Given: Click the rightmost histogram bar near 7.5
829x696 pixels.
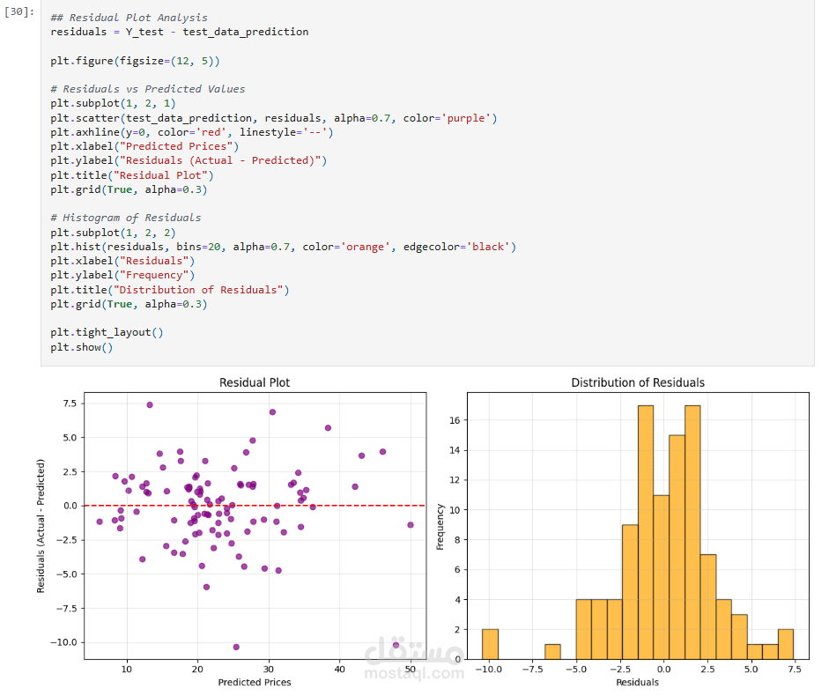Looking at the screenshot, I should click(786, 644).
